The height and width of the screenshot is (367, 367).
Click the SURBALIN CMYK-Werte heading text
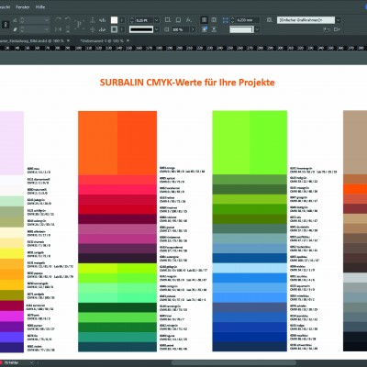(x=187, y=83)
